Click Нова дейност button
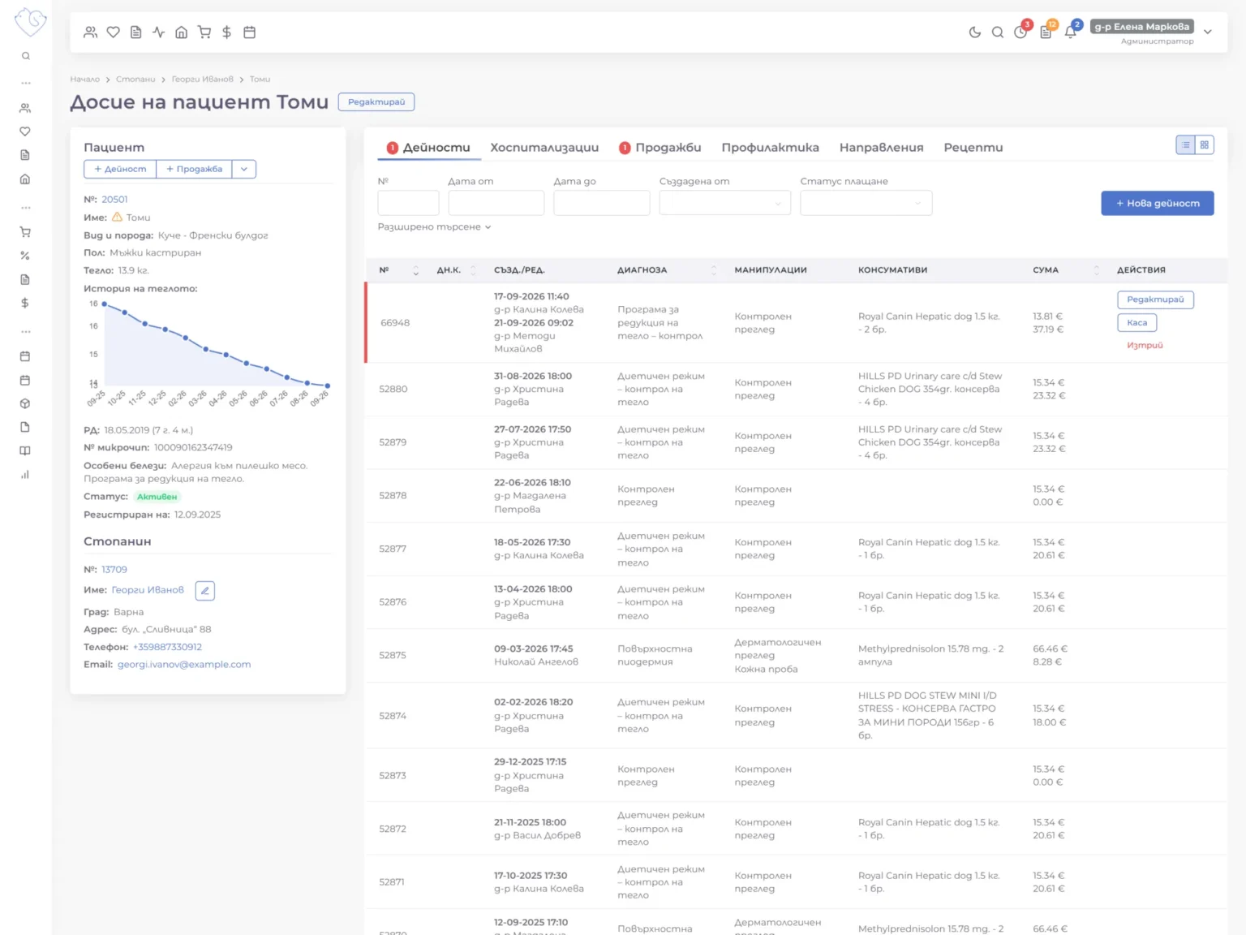 (x=1158, y=203)
